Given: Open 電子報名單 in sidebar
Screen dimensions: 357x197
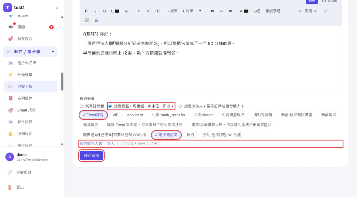Looking at the screenshot, I should click(31, 63).
